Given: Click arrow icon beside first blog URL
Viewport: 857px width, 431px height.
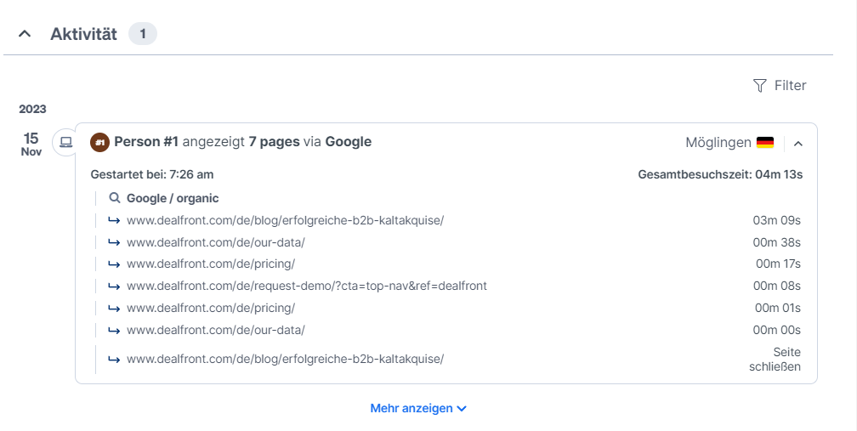Looking at the screenshot, I should pos(114,221).
